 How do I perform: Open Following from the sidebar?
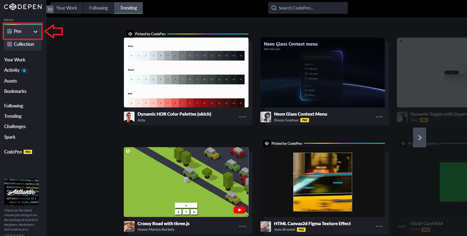tap(14, 106)
